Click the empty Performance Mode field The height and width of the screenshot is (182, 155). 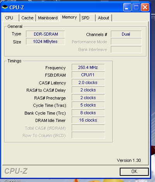click(x=126, y=42)
